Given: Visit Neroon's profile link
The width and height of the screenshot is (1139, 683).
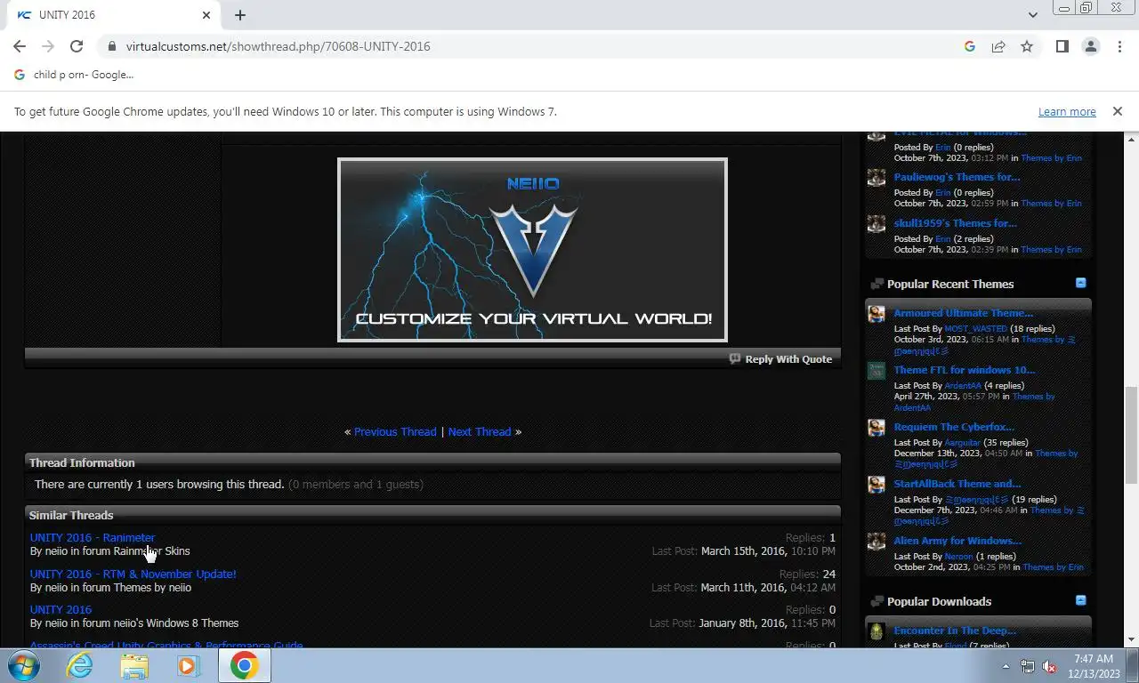Looking at the screenshot, I should [960, 557].
